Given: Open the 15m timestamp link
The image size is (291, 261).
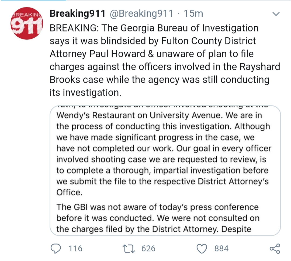Looking at the screenshot, I should coord(193,13).
